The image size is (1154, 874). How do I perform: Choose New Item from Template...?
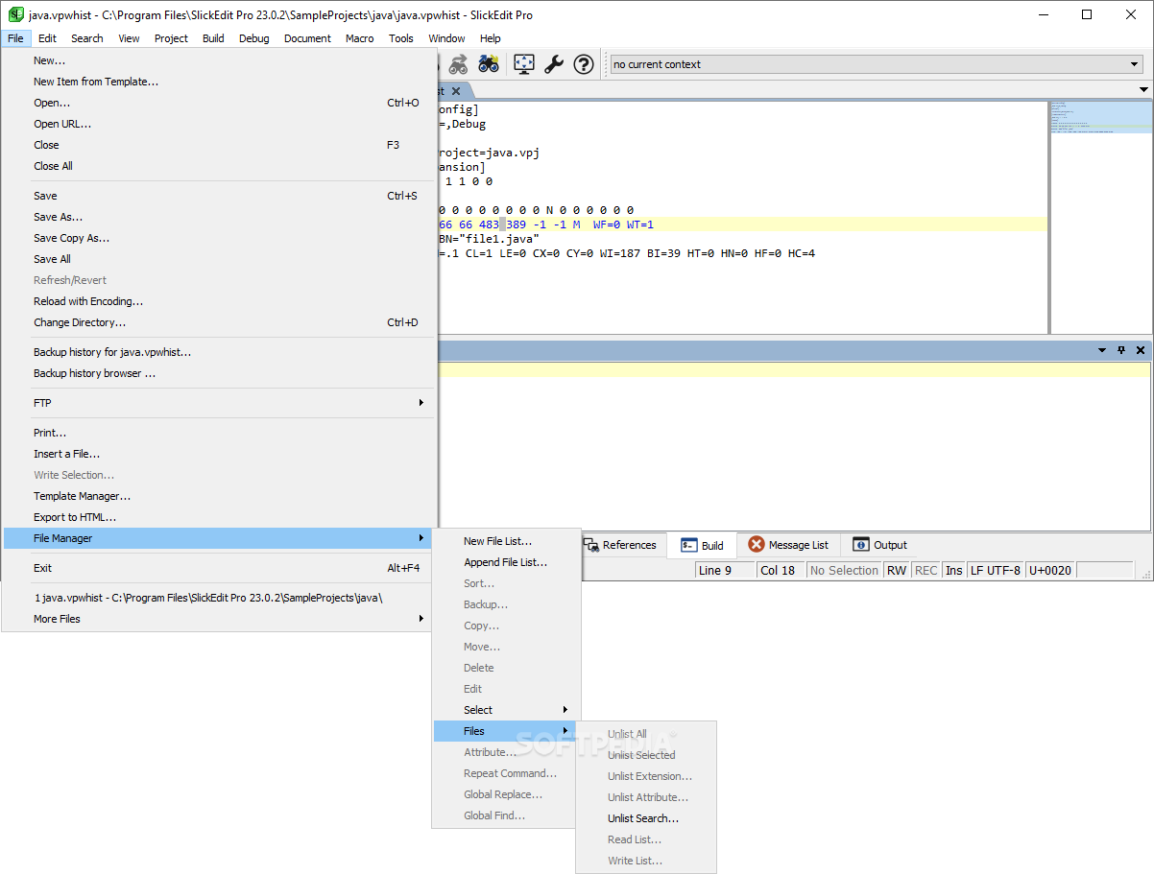(220, 82)
